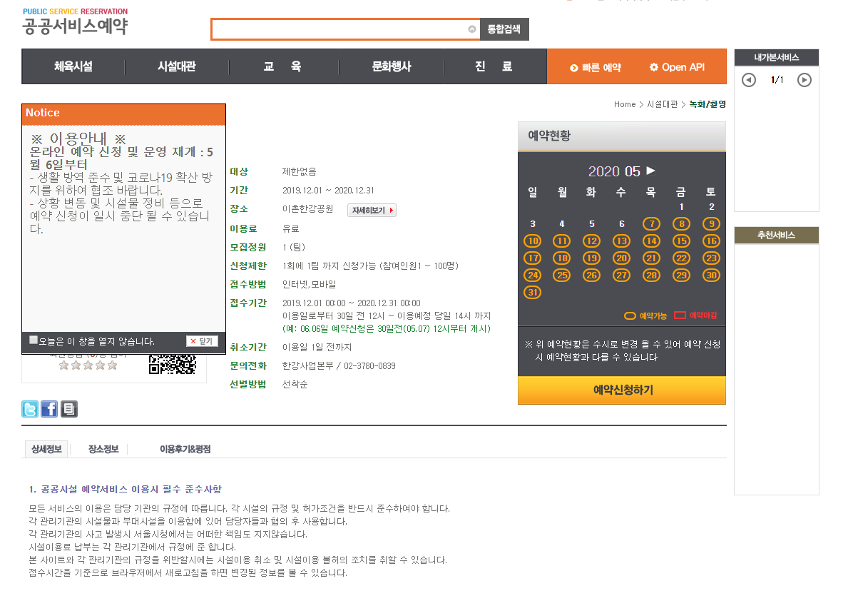Select May 21 in the calendar
The width and height of the screenshot is (853, 596).
pyautogui.click(x=651, y=258)
